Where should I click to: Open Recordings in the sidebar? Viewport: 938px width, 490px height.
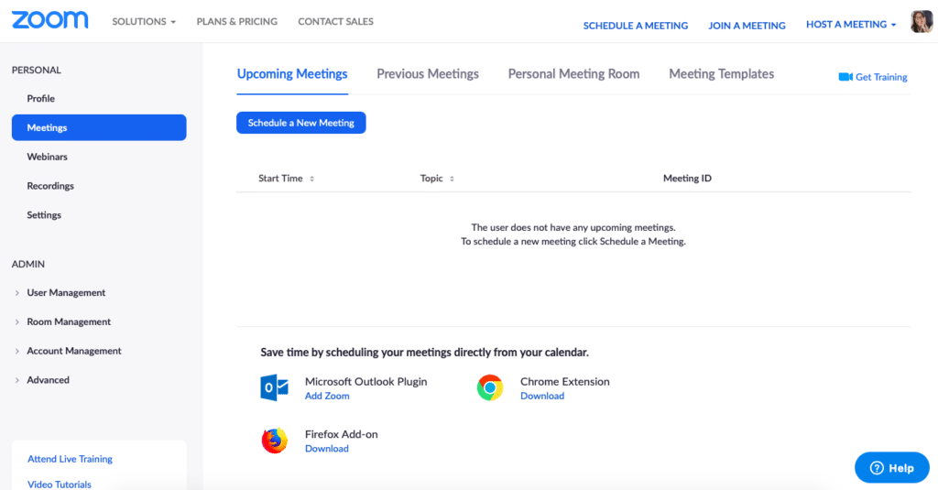(x=50, y=186)
